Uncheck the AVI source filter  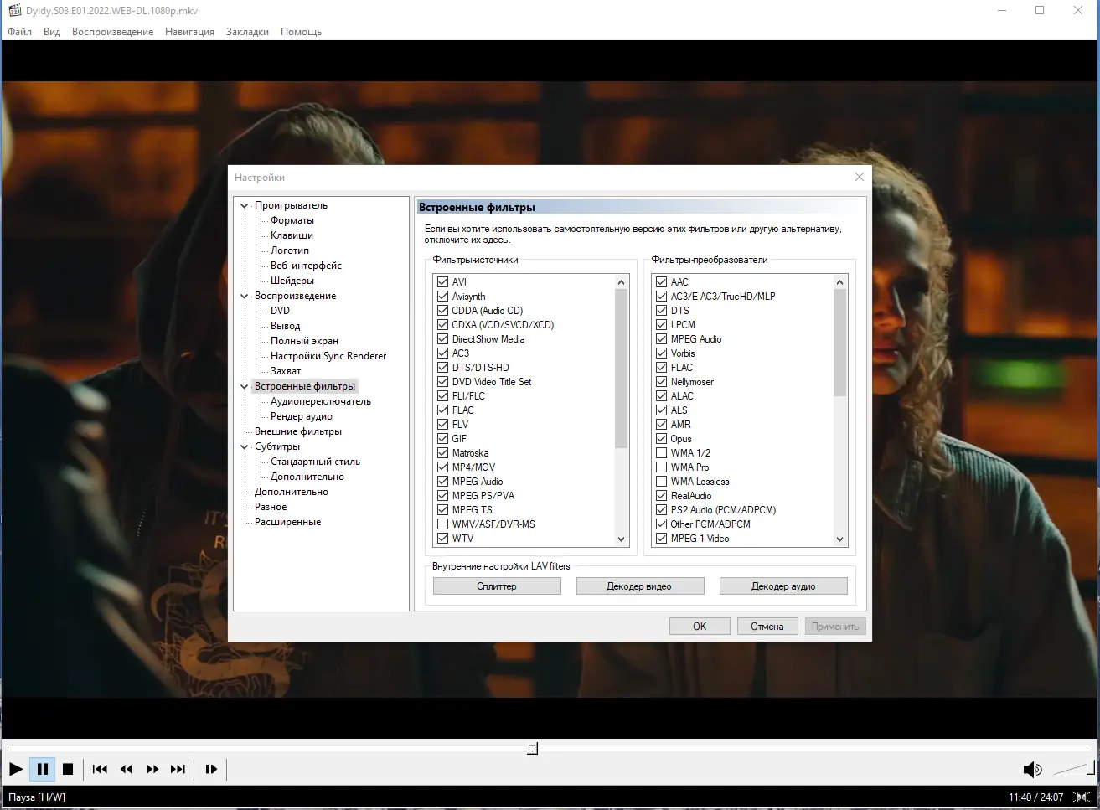pos(442,282)
